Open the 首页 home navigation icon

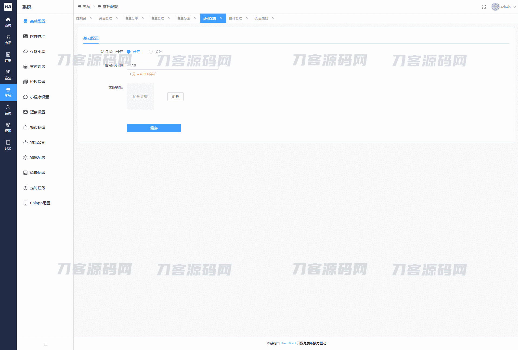tap(8, 22)
